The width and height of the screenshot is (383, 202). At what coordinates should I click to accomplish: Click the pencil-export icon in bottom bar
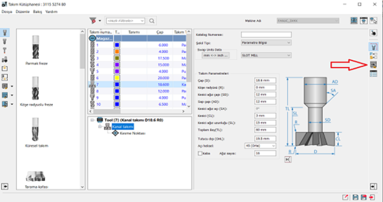(x=346, y=197)
